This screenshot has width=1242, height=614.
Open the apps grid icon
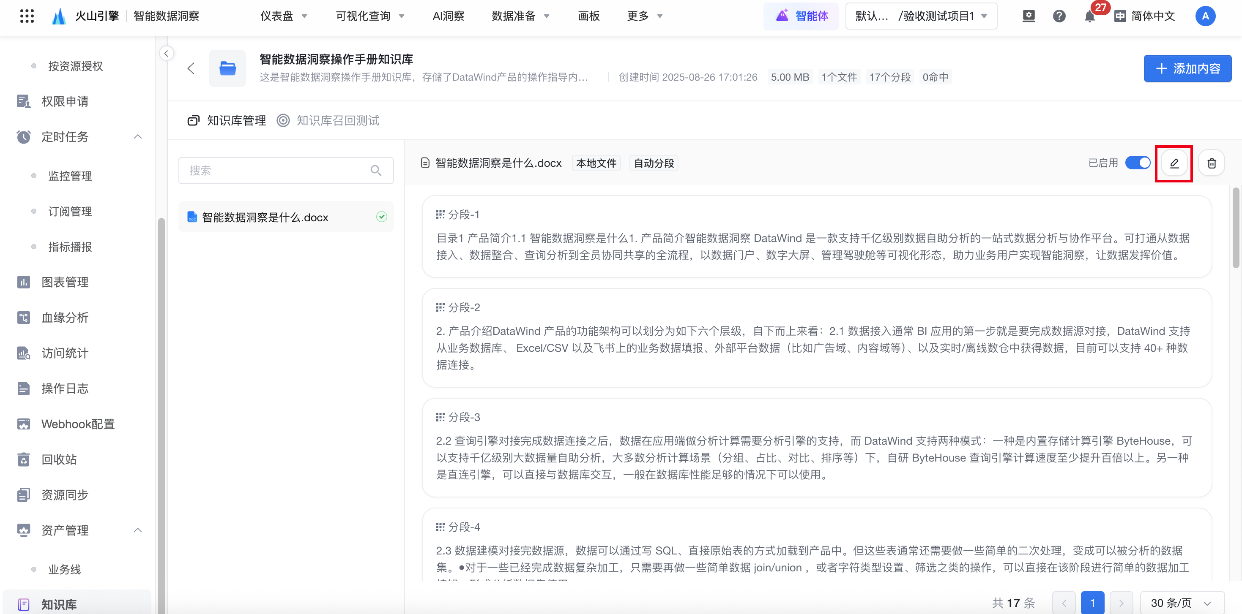coord(27,16)
